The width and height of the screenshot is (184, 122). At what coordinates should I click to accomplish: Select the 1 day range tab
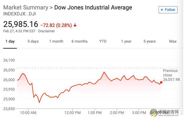(10, 41)
